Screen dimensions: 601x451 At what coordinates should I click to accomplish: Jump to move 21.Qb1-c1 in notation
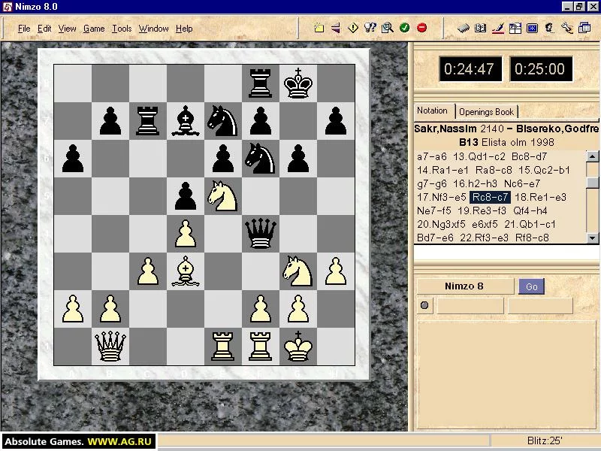530,224
